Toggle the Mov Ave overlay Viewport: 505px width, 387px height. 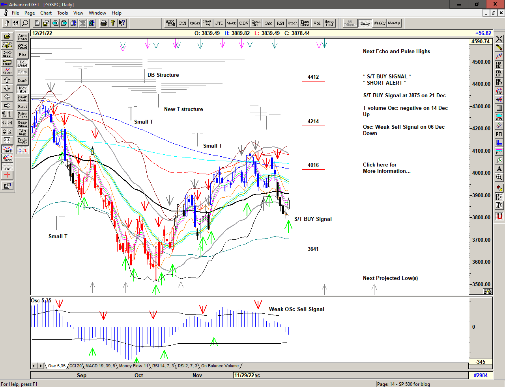point(22,89)
